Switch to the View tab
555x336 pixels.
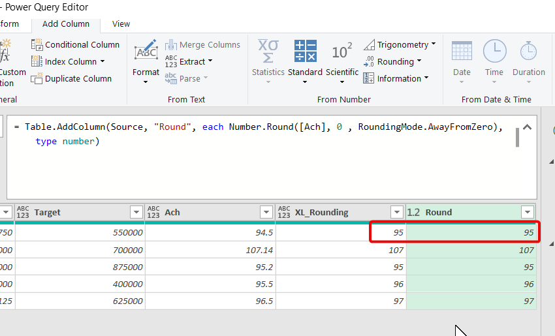pyautogui.click(x=121, y=24)
